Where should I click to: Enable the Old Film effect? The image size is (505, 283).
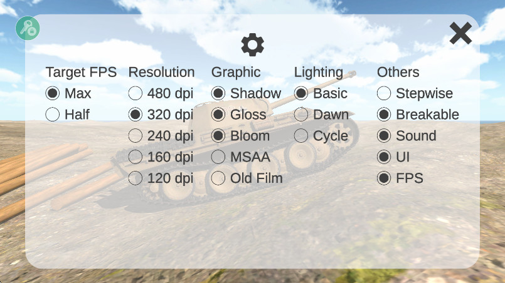[x=218, y=178]
